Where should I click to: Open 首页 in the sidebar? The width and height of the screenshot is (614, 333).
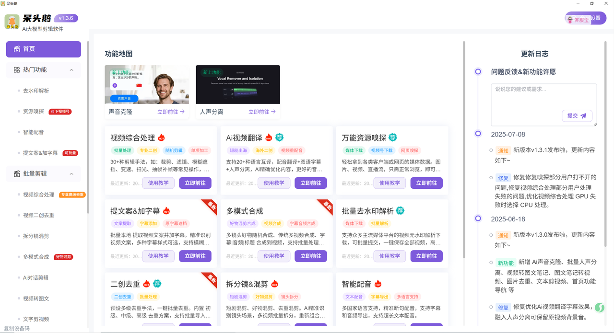(43, 49)
